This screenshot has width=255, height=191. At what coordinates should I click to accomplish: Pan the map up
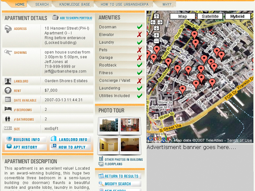pos(157,16)
